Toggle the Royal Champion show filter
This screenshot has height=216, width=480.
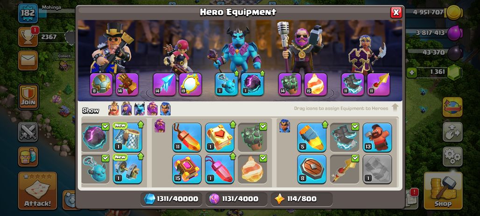tap(165, 109)
